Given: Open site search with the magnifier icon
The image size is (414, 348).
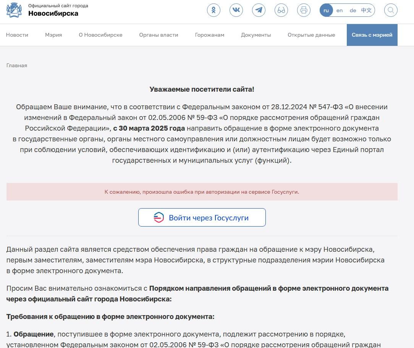Looking at the screenshot, I should tap(390, 10).
